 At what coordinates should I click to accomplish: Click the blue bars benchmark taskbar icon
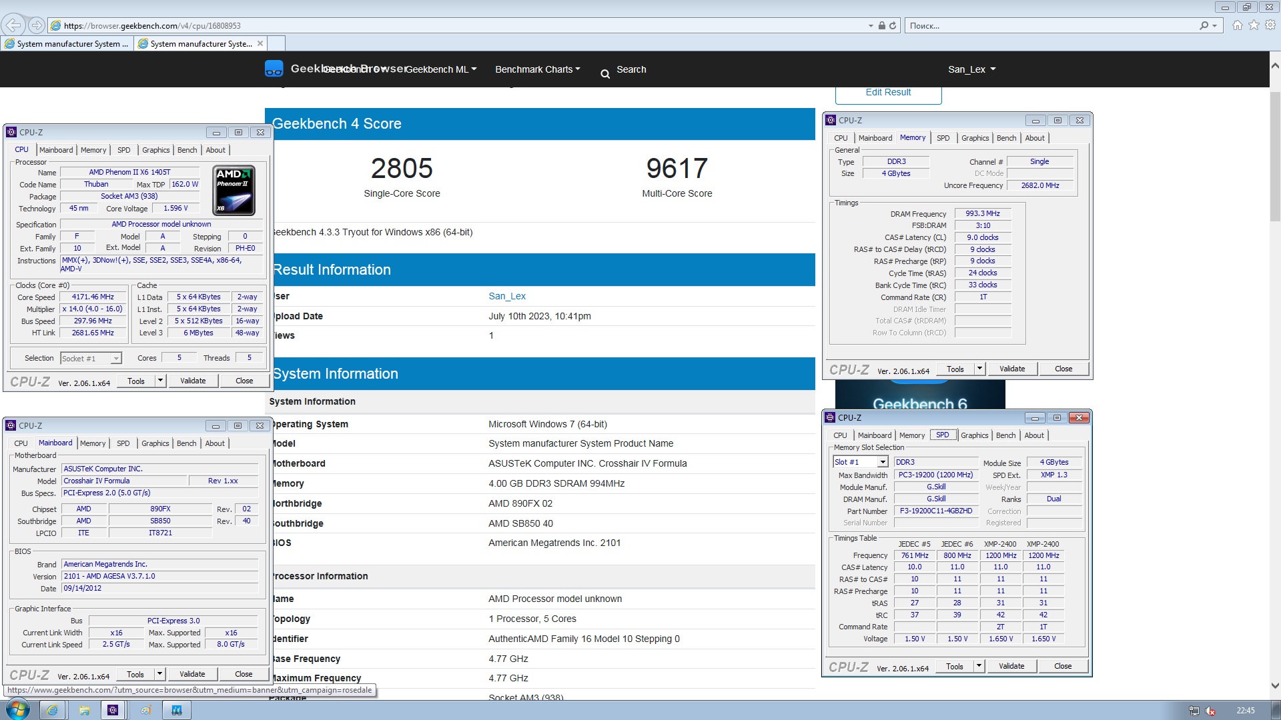point(177,710)
